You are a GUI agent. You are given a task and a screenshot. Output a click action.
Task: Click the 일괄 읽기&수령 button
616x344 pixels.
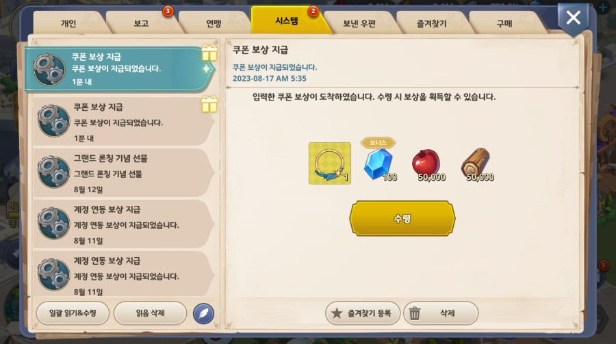pos(73,313)
